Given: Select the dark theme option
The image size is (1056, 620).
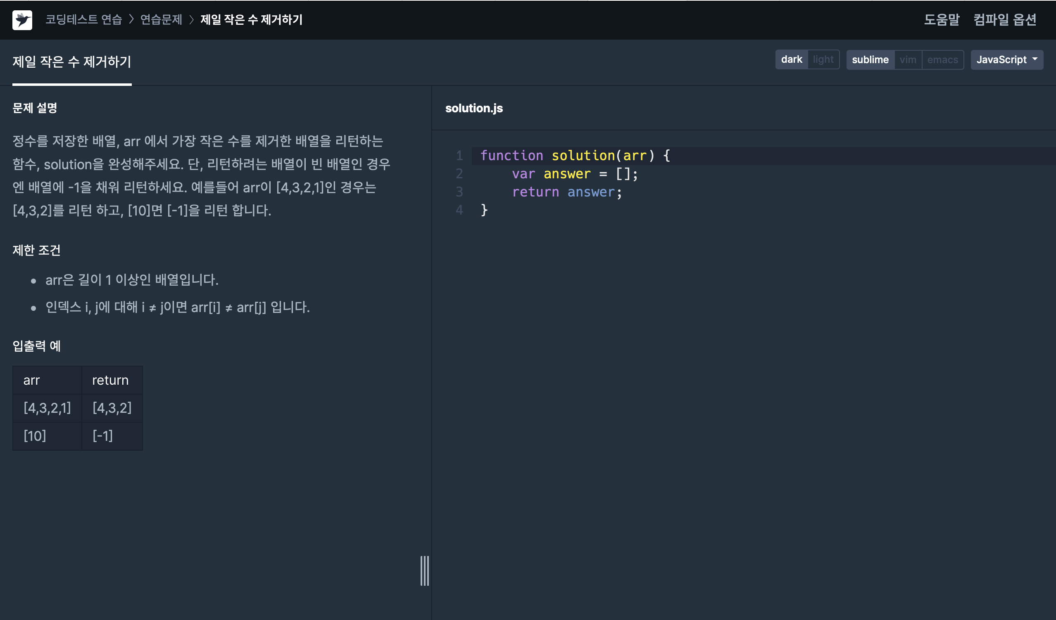Looking at the screenshot, I should pos(791,60).
